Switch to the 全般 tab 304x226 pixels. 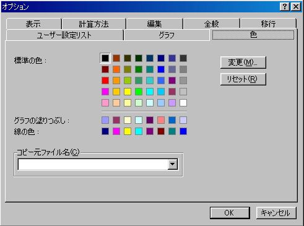coord(212,24)
